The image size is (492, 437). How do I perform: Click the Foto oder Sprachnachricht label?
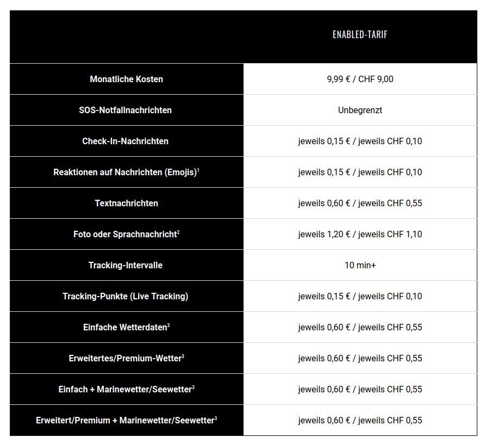[x=124, y=235]
